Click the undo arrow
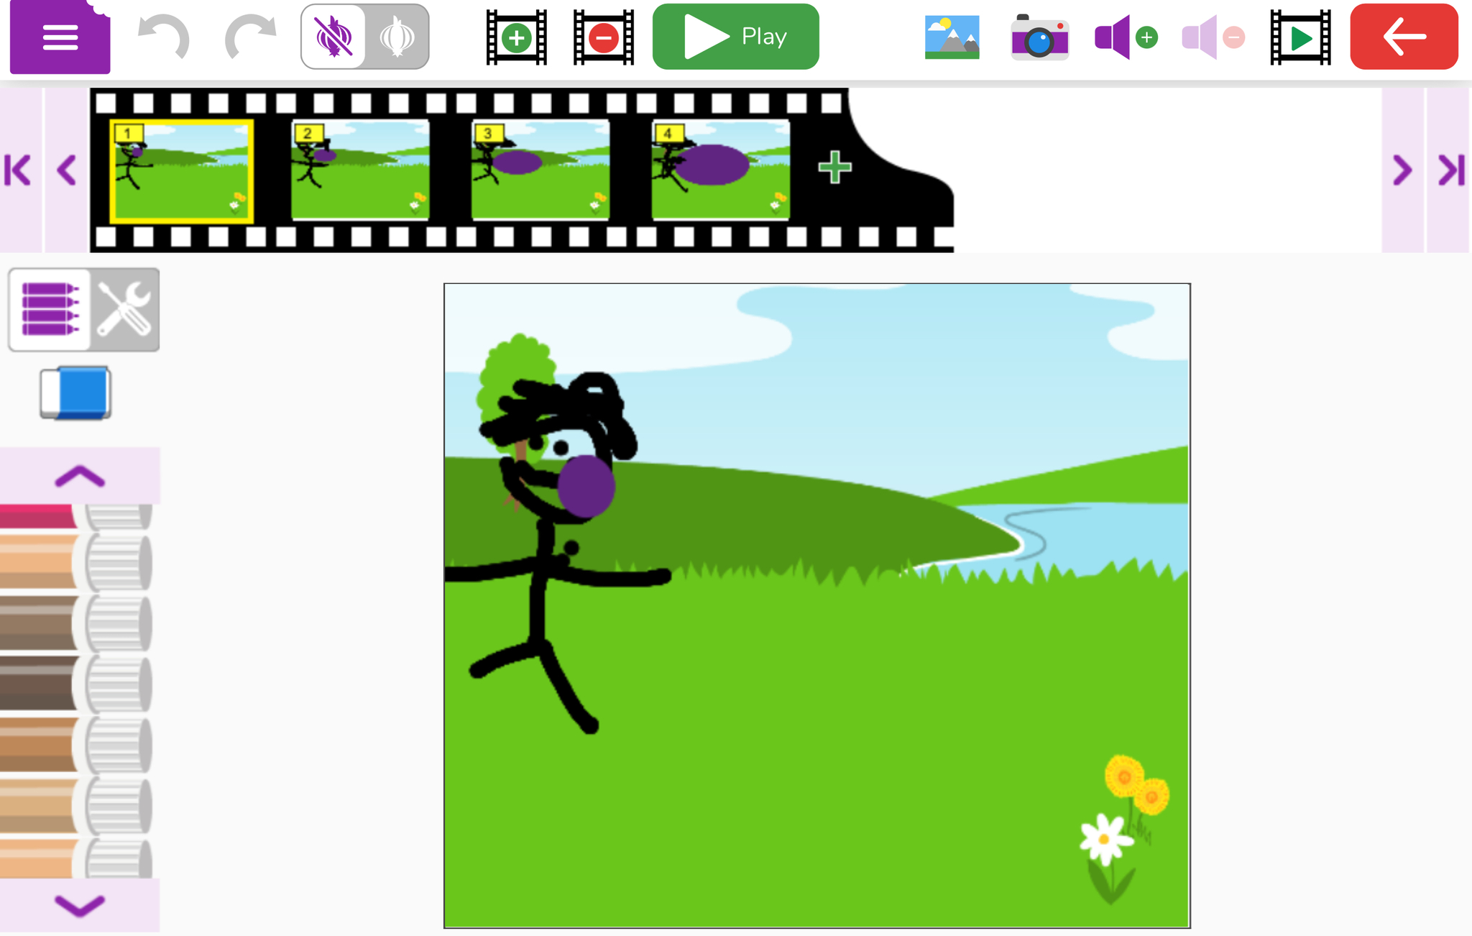Image resolution: width=1472 pixels, height=936 pixels. [163, 37]
